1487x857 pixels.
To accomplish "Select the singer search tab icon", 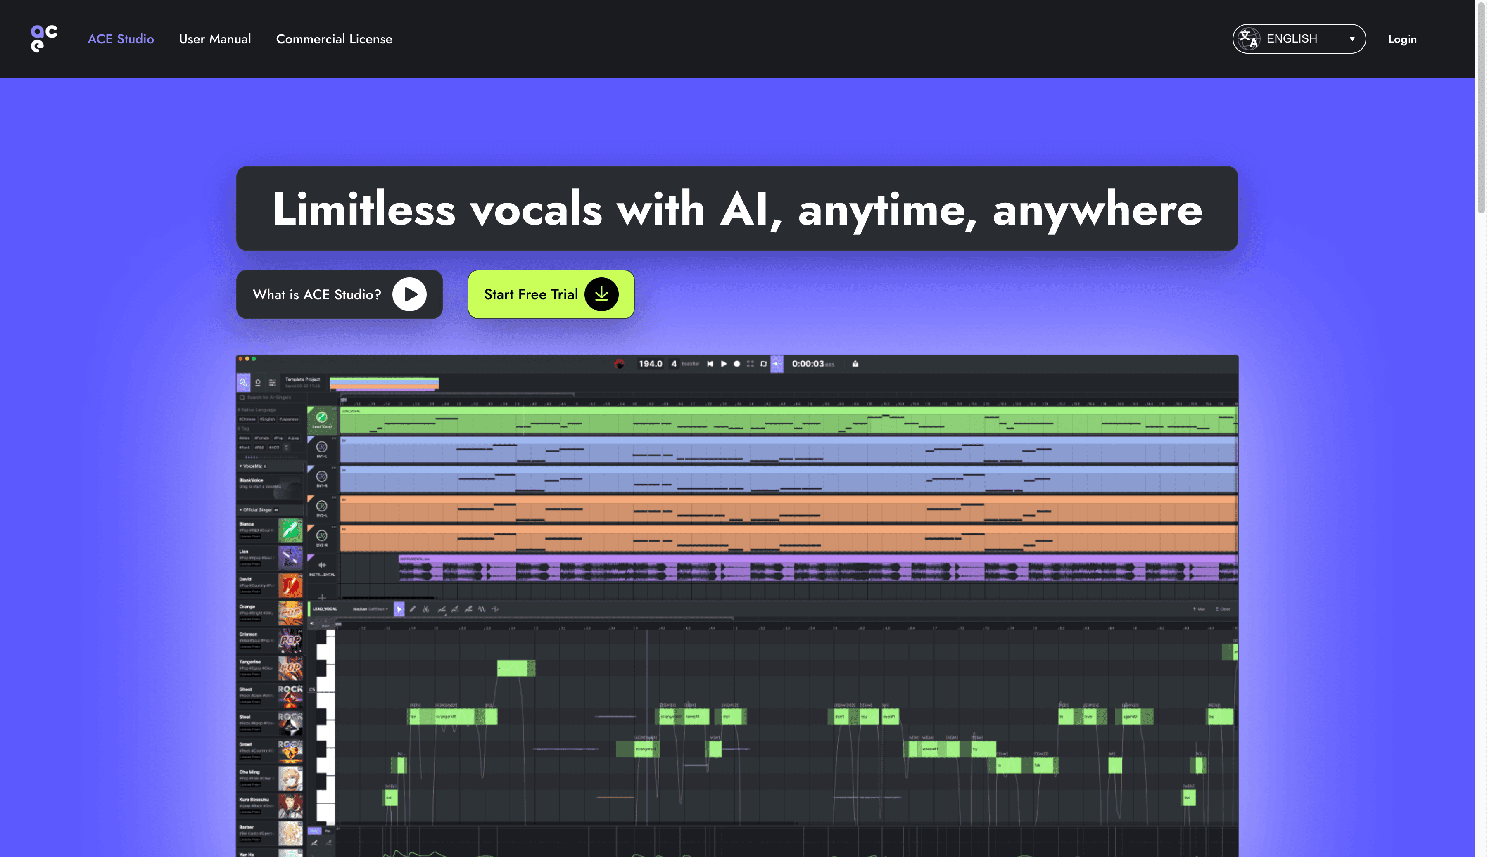I will pos(243,383).
